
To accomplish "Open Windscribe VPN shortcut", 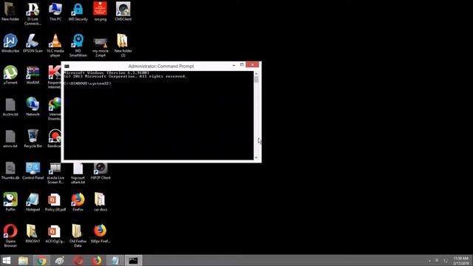I will click(x=10, y=43).
